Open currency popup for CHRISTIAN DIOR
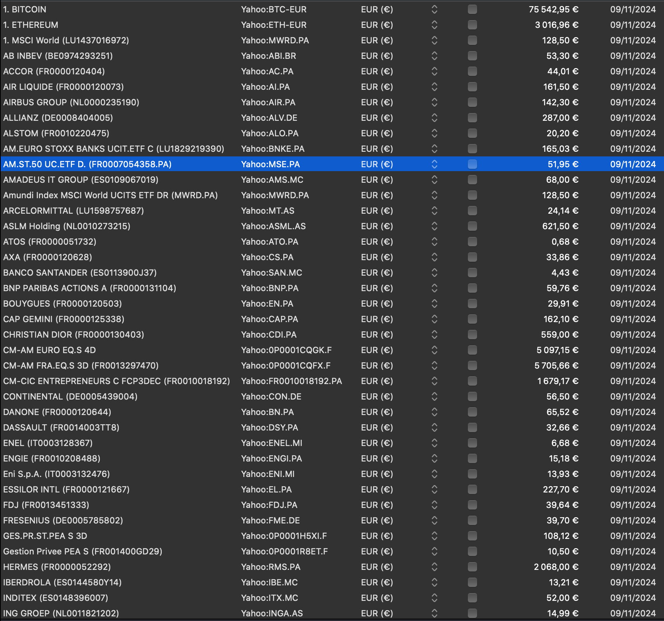The height and width of the screenshot is (621, 664). (435, 335)
